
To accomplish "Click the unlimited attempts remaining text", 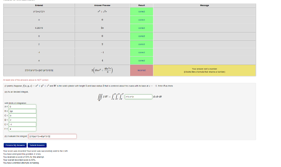I will (x=21, y=163).
